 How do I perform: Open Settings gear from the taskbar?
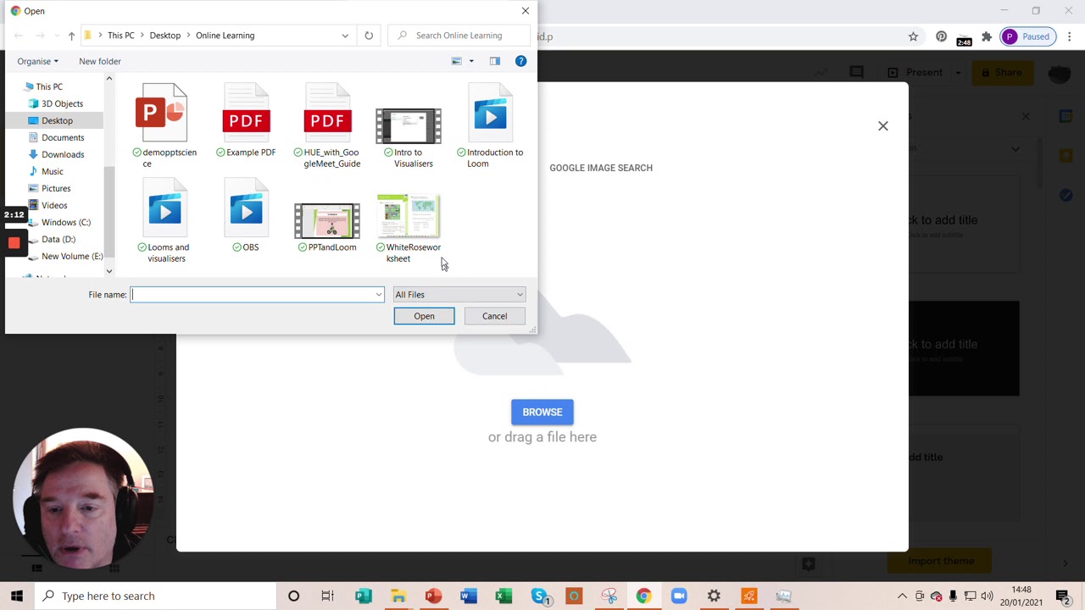point(714,596)
